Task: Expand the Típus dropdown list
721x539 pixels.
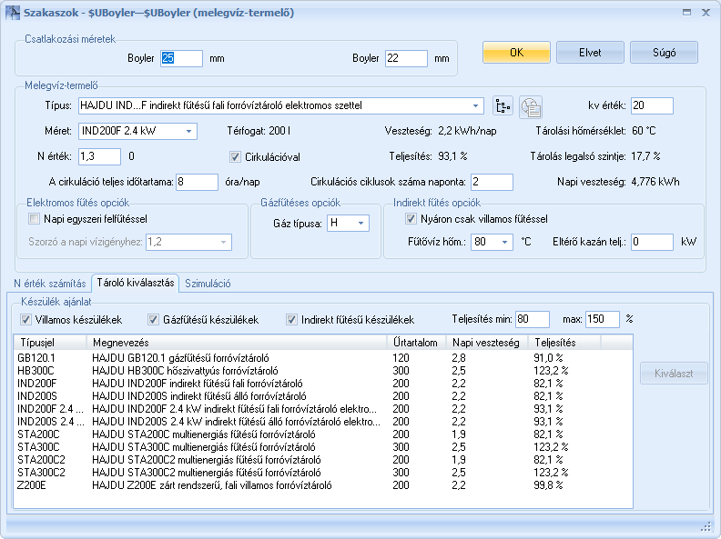Action: click(x=475, y=105)
